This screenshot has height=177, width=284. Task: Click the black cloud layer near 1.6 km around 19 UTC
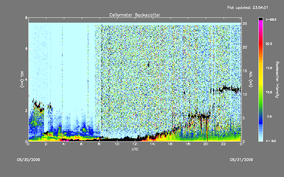199,116
